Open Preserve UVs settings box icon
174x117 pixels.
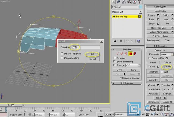[167, 58]
